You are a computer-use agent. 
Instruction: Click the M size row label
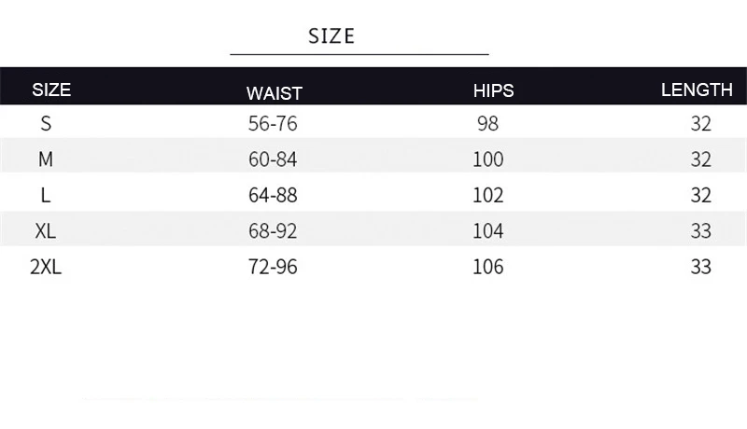coord(46,159)
